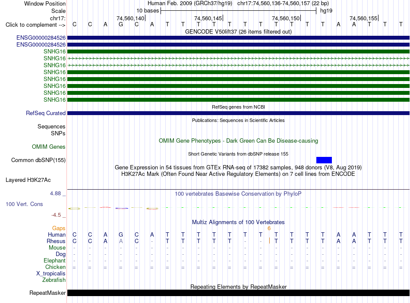Click the 'Rhesus' alignment row label

(x=56, y=241)
